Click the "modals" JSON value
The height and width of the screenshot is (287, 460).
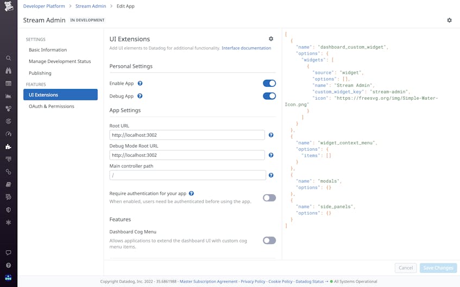click(329, 181)
